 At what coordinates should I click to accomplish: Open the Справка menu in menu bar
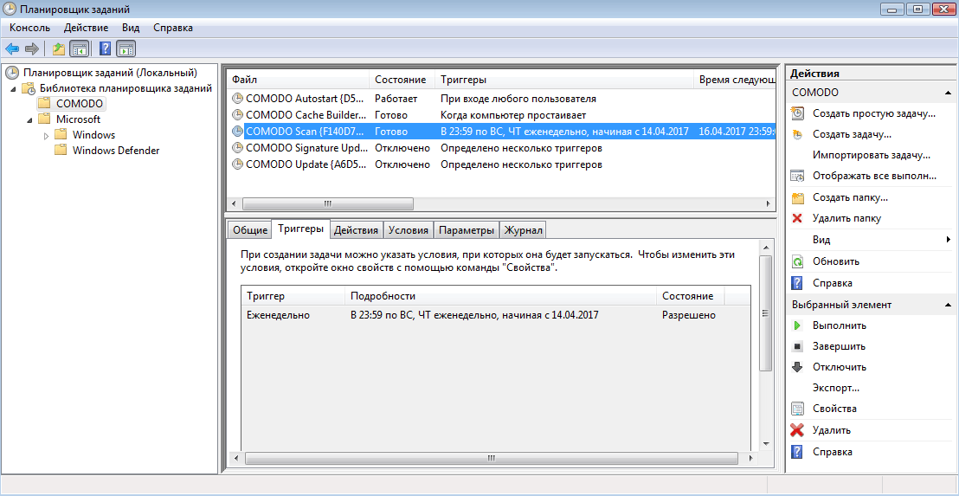click(x=173, y=28)
